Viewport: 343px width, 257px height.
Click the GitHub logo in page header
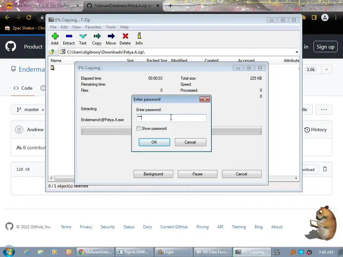tap(10, 46)
